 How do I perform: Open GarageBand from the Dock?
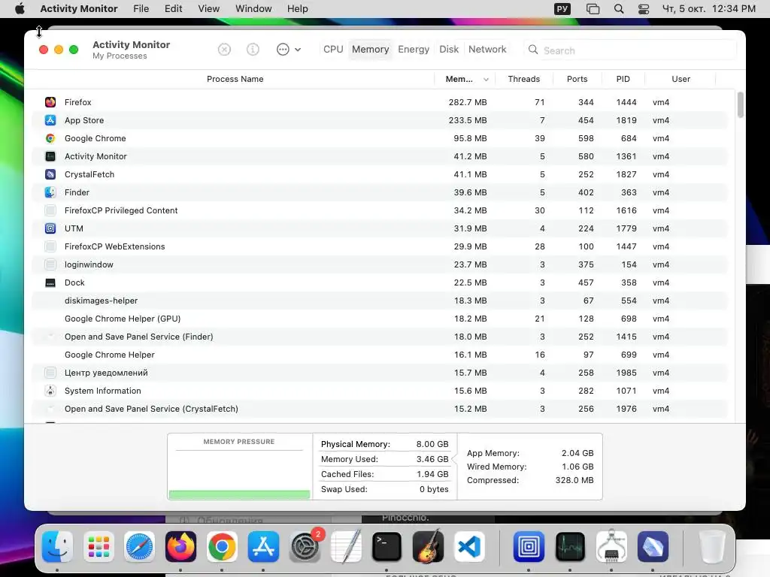pyautogui.click(x=428, y=547)
